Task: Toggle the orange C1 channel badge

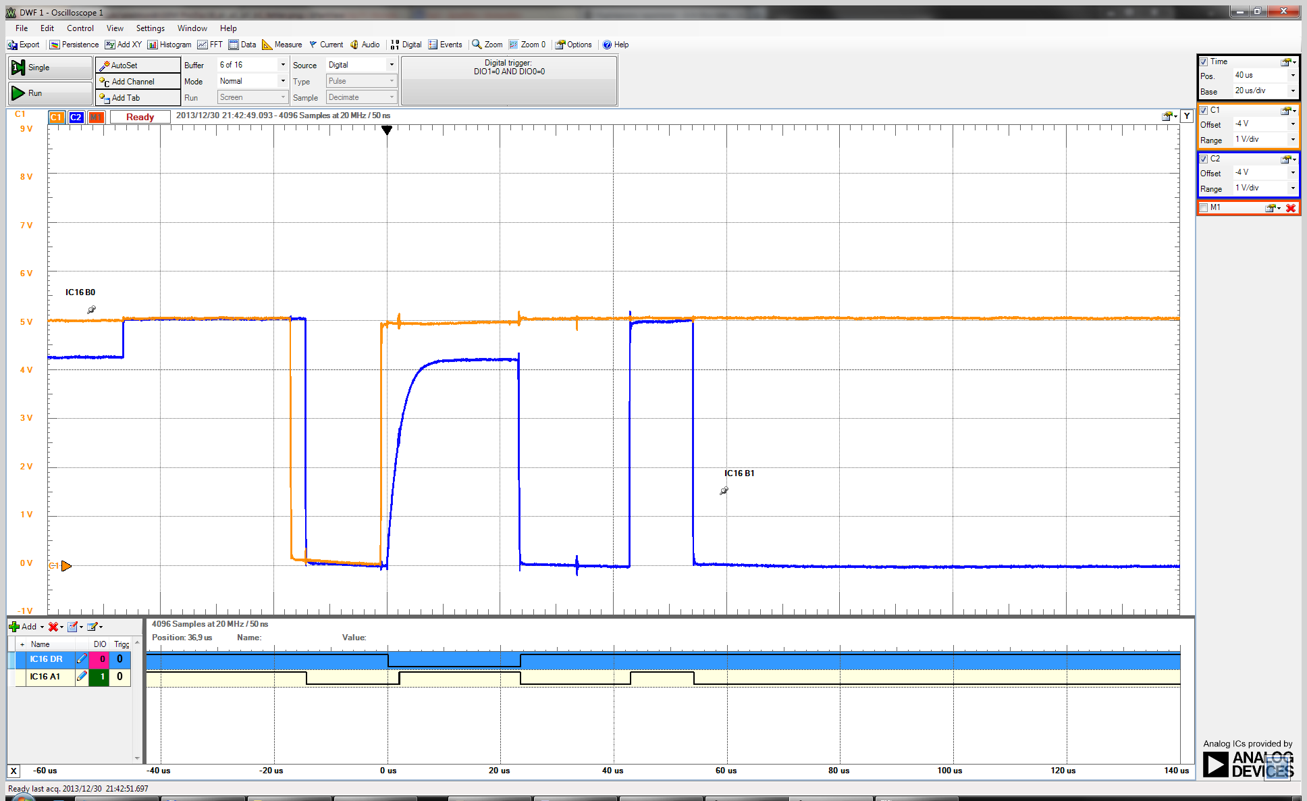Action: coord(57,117)
